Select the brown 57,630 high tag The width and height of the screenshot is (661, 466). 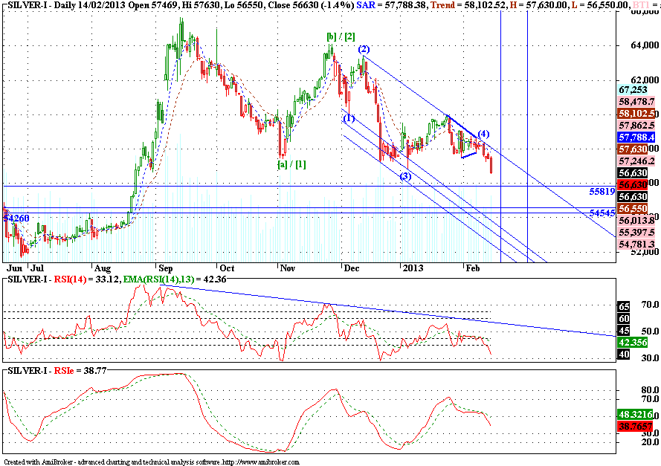633,149
